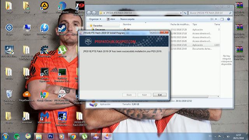The width and height of the screenshot is (249, 140).
Task: Go back in the Explorer window
Action: coord(89,13)
